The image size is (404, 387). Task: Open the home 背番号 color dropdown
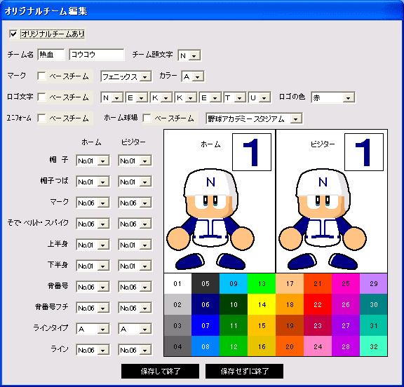(93, 287)
